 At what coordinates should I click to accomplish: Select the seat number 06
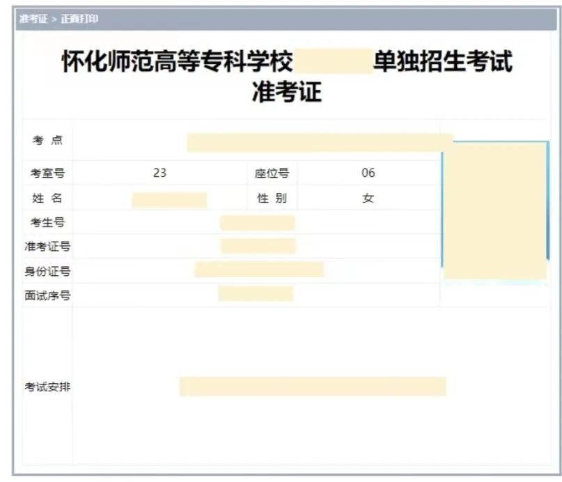click(x=368, y=173)
